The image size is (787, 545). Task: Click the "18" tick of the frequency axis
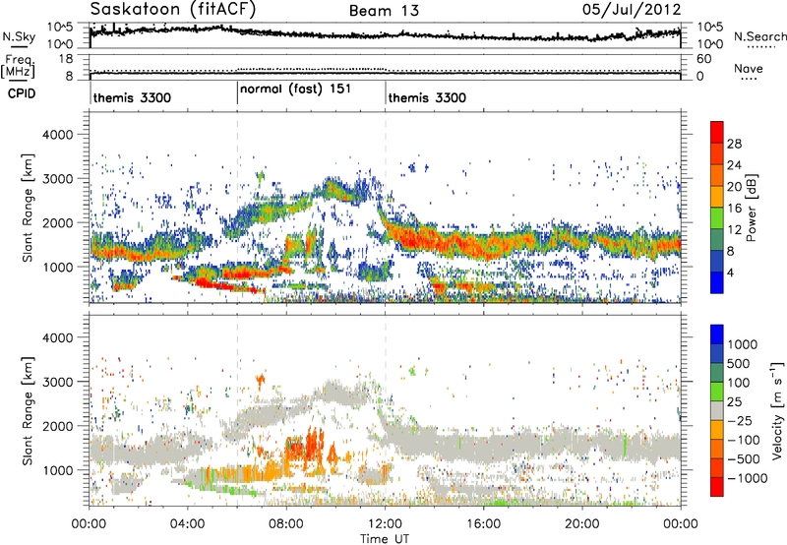click(66, 59)
